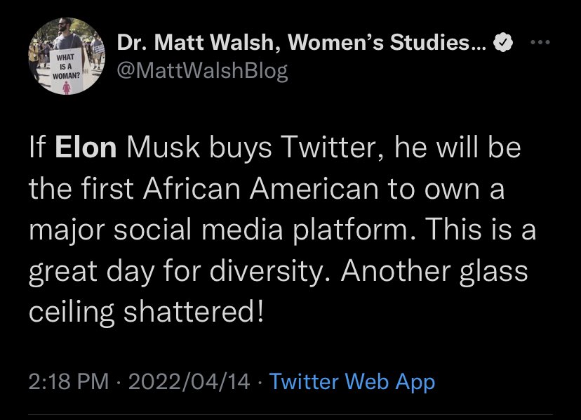The image size is (581, 420).
Task: Click the 2022/04/14 date
Action: click(x=189, y=381)
